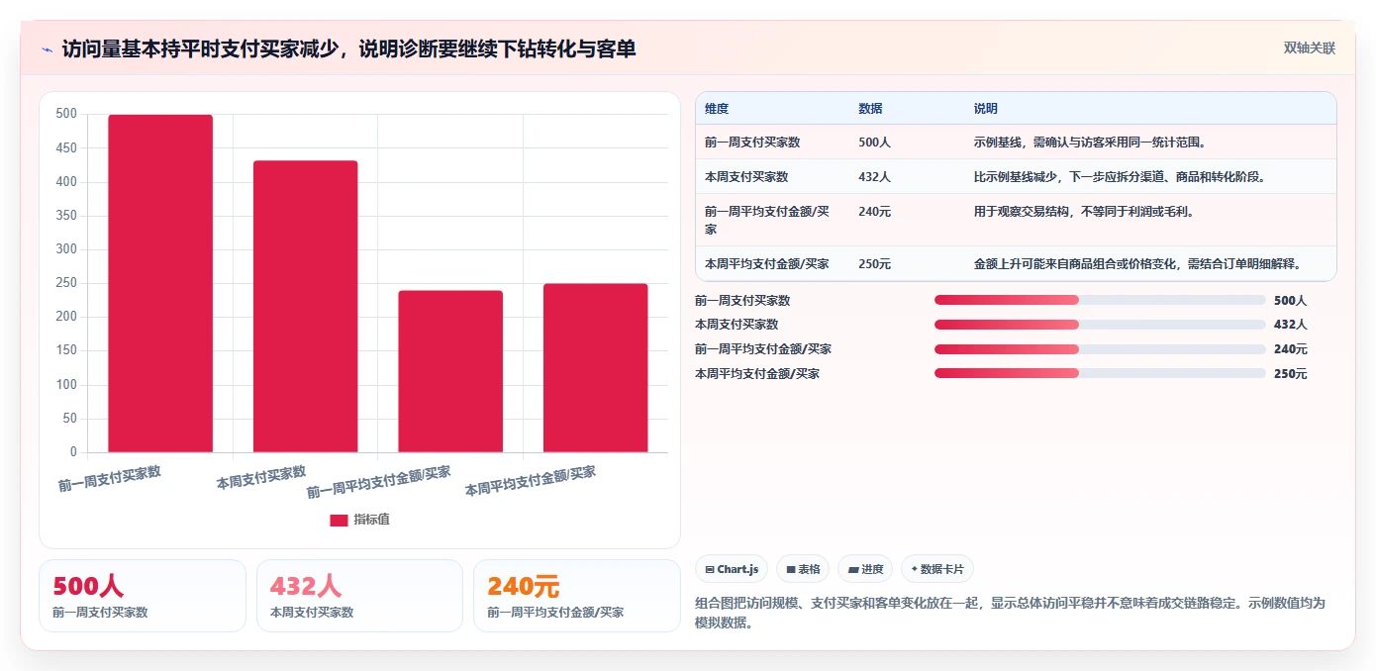Click the 说明 table column header
1376x671 pixels.
point(986,109)
